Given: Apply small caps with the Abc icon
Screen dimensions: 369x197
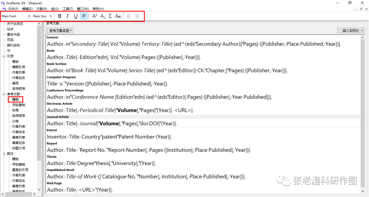Looking at the screenshot, I should [x=118, y=16].
